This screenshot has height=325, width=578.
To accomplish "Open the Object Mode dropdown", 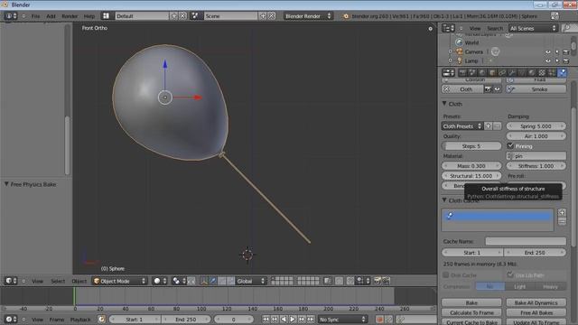I will pyautogui.click(x=120, y=281).
